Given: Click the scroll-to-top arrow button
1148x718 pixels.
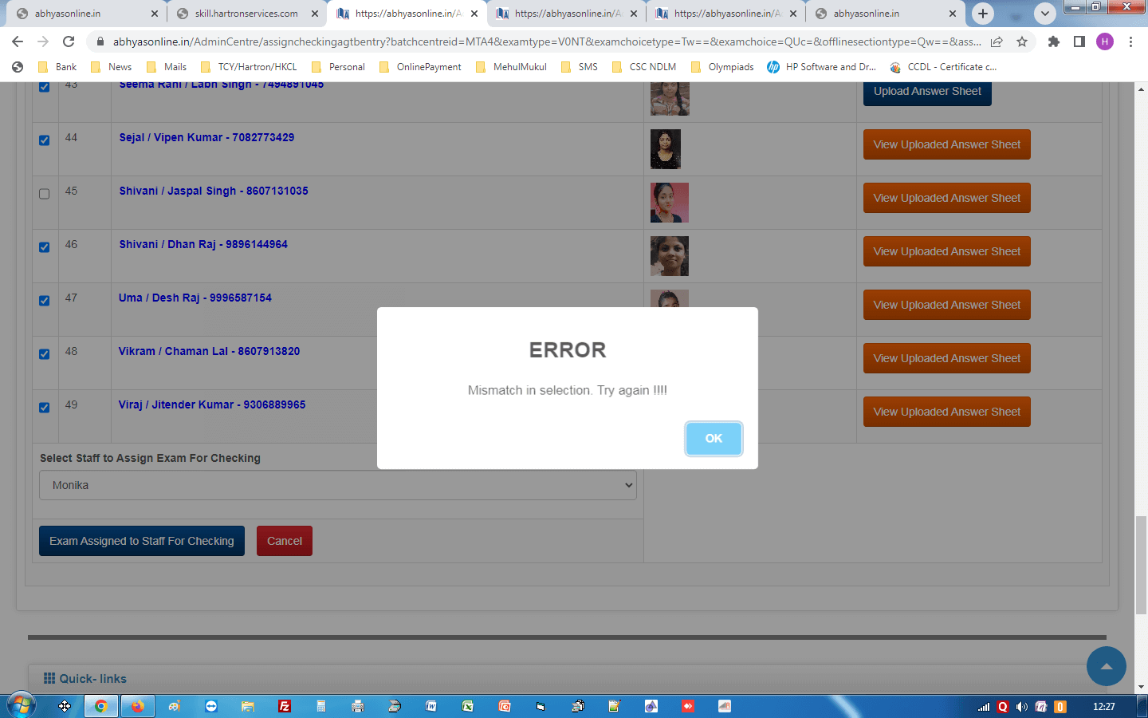Looking at the screenshot, I should point(1106,666).
